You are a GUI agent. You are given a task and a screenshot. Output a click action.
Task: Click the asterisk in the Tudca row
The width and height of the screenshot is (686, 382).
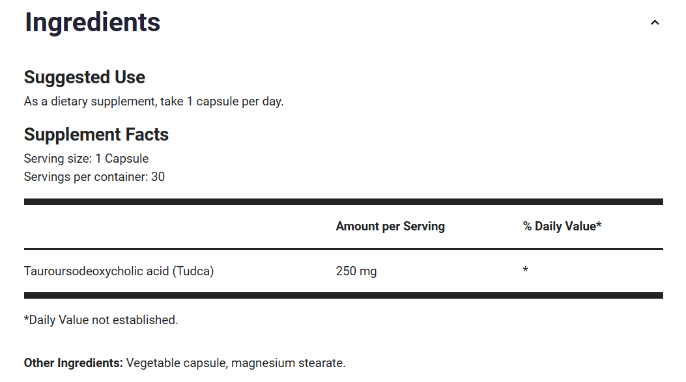525,270
